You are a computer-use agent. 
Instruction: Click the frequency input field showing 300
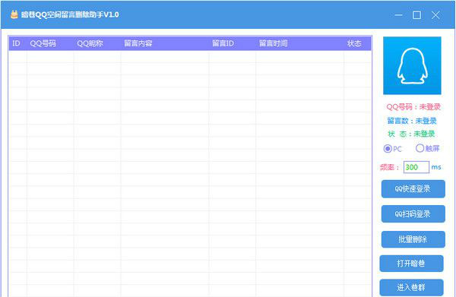(416, 167)
